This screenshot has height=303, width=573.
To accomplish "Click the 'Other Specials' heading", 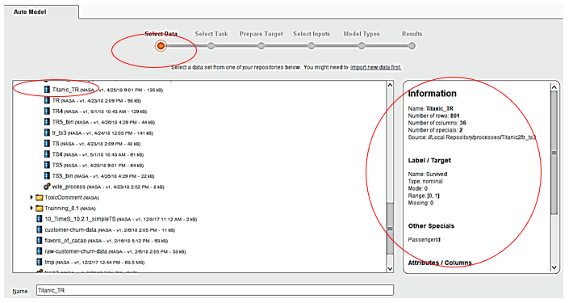I will 431,225.
